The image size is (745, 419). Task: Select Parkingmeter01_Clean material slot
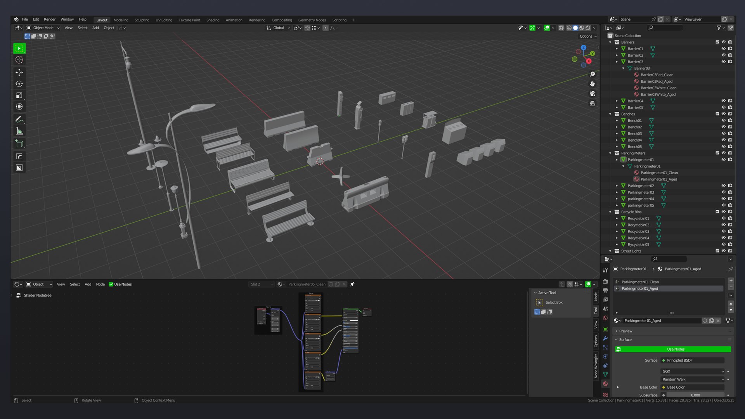click(x=669, y=282)
